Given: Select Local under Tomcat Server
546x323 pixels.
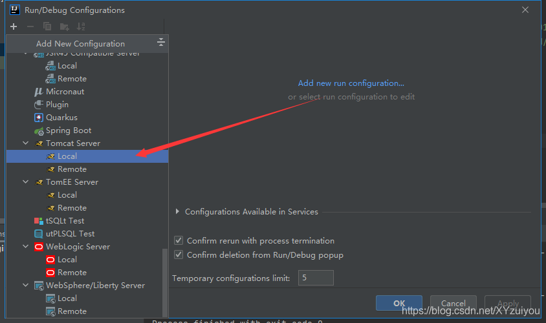Looking at the screenshot, I should (x=87, y=156).
